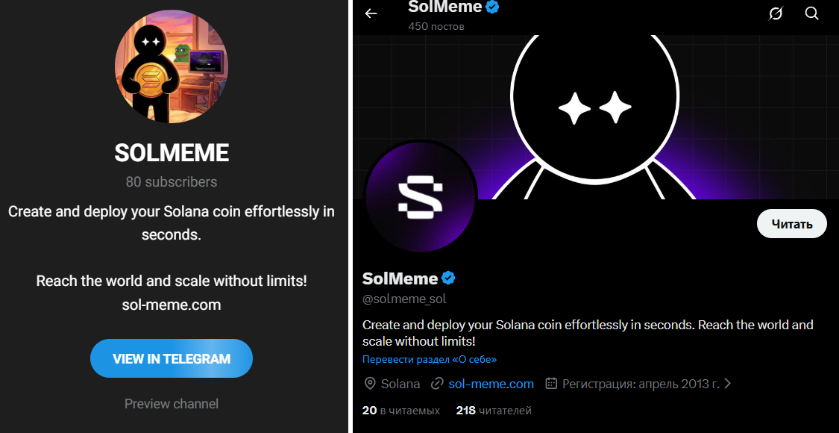Expand the registration date details chevron

pyautogui.click(x=728, y=383)
